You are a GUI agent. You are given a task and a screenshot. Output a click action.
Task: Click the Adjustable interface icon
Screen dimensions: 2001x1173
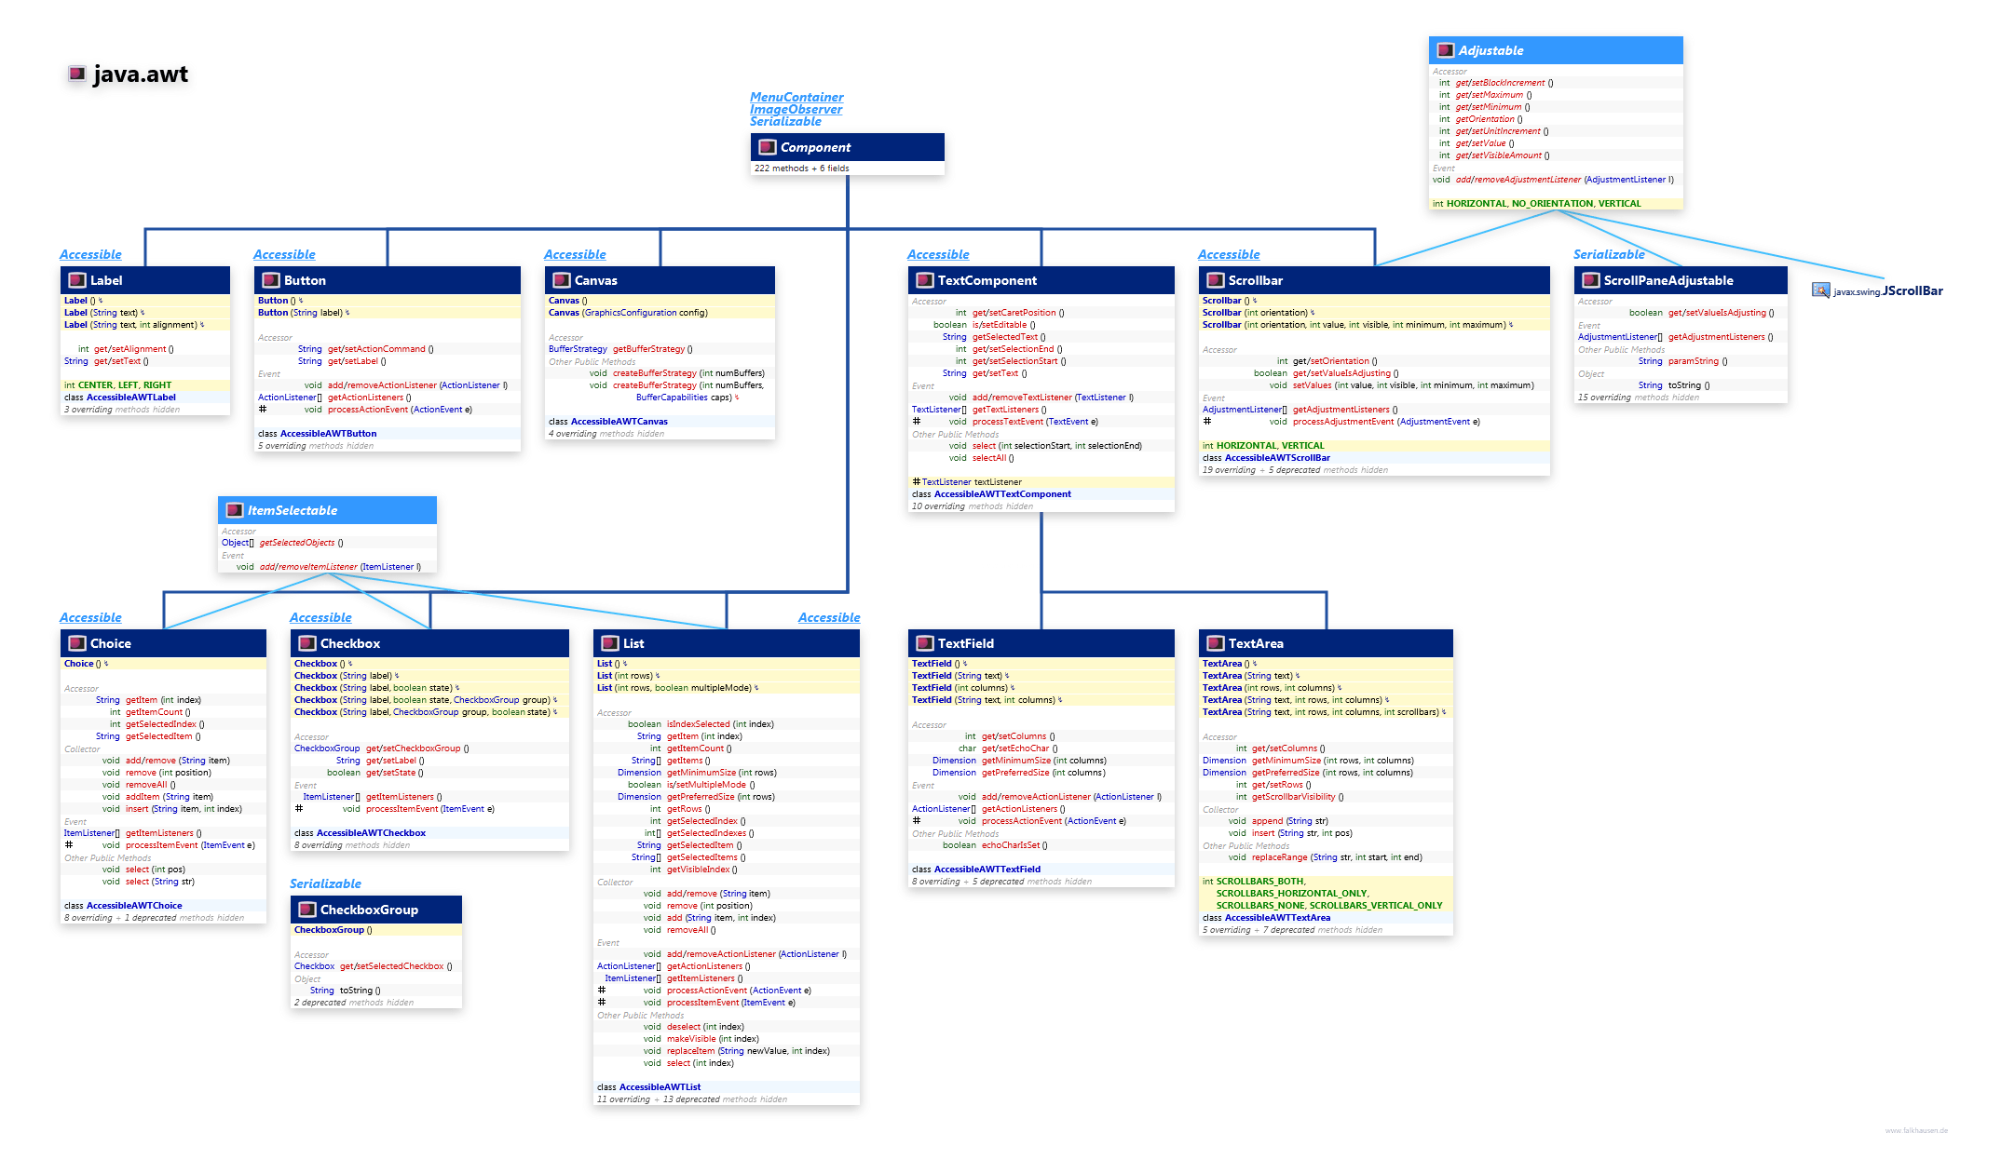coord(1445,50)
